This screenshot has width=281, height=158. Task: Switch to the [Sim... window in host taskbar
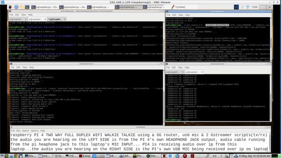152,156
